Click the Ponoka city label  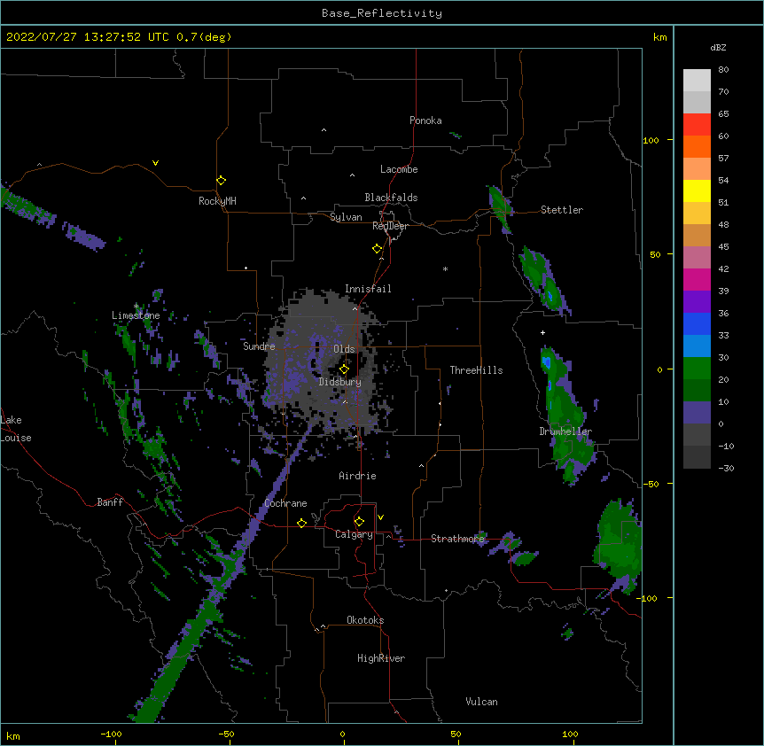pyautogui.click(x=425, y=120)
